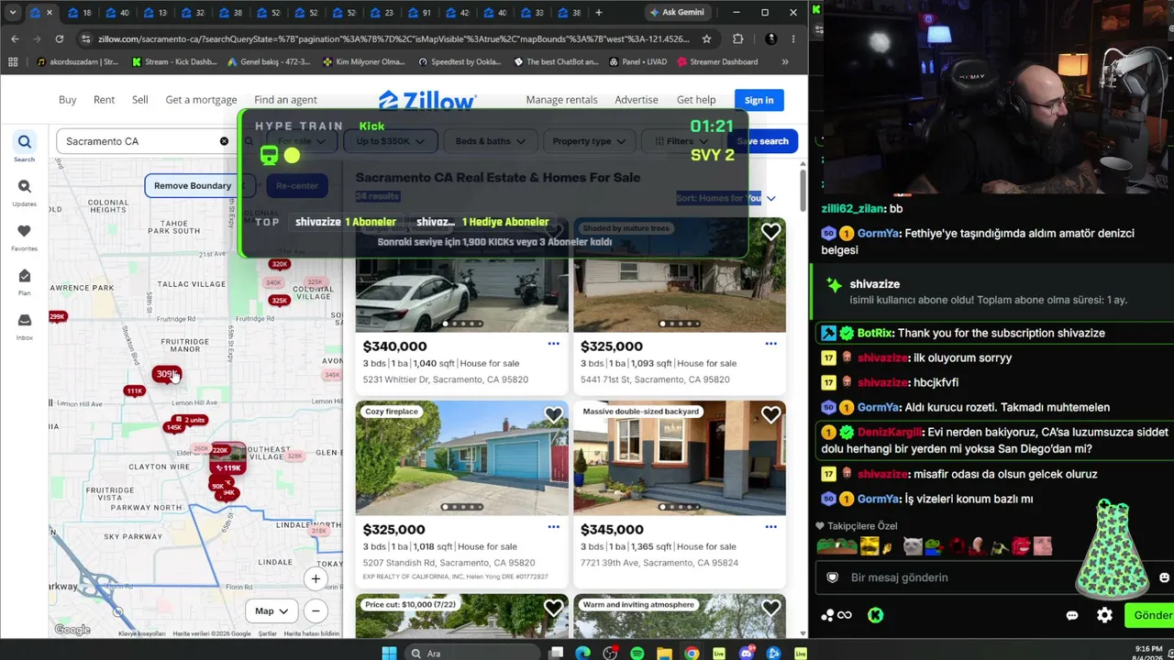Open the Property type filter dropdown
Viewport: 1174px width, 660px height.
pos(589,141)
